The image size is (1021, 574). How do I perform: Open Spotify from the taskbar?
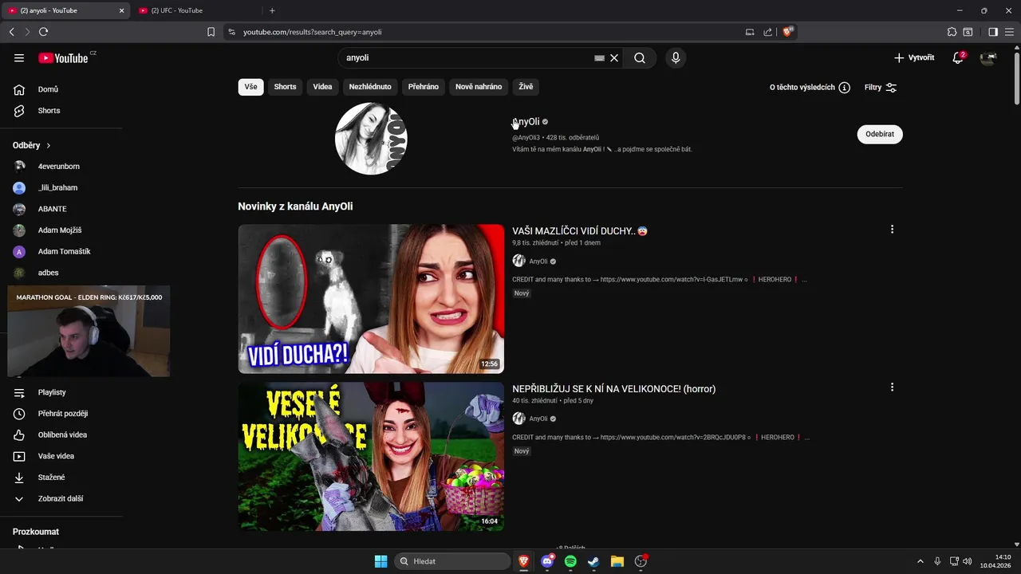pos(570,561)
